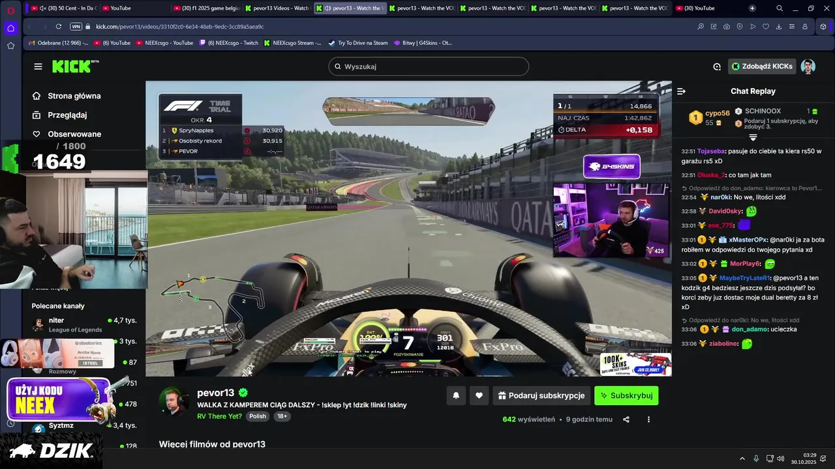Image resolution: width=835 pixels, height=469 pixels.
Task: Click pevor13 channel avatar below the video
Action: click(x=174, y=400)
